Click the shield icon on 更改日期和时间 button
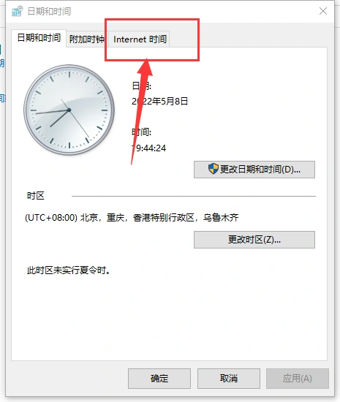The height and width of the screenshot is (402, 340). point(213,169)
